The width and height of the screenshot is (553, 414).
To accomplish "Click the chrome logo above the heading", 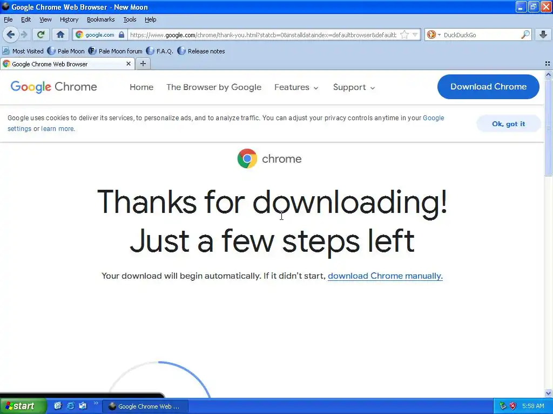I will click(x=269, y=158).
